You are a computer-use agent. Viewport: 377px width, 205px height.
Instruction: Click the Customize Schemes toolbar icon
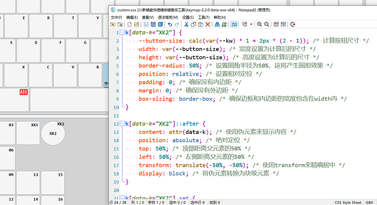click(283, 24)
